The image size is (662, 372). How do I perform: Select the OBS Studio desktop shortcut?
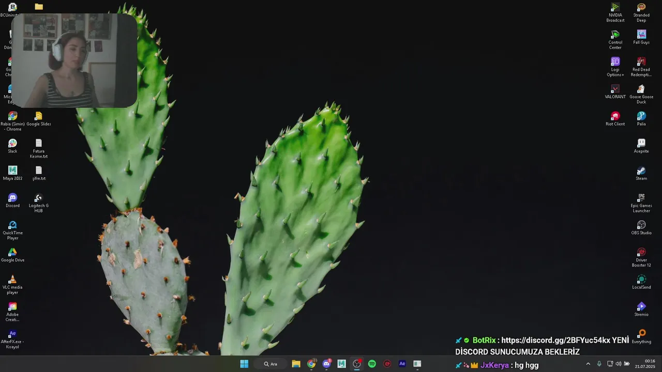tap(641, 228)
